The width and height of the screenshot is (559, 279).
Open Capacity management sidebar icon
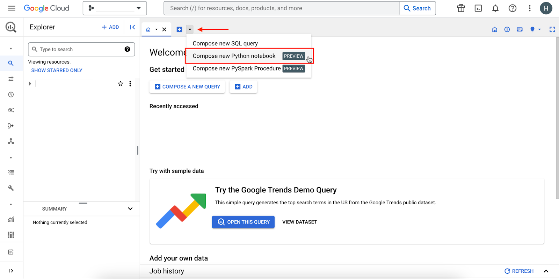[x=11, y=235]
